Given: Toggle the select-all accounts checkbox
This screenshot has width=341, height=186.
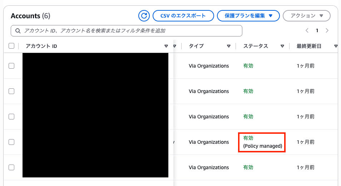Looking at the screenshot, I should 11,46.
